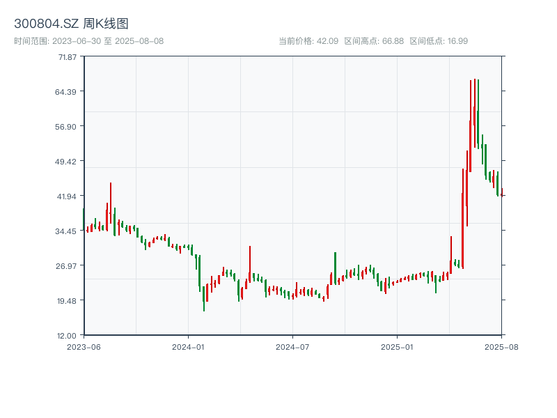The width and height of the screenshot is (557, 418).
Task: Click the 26.97 y-axis label
Action: (65, 266)
